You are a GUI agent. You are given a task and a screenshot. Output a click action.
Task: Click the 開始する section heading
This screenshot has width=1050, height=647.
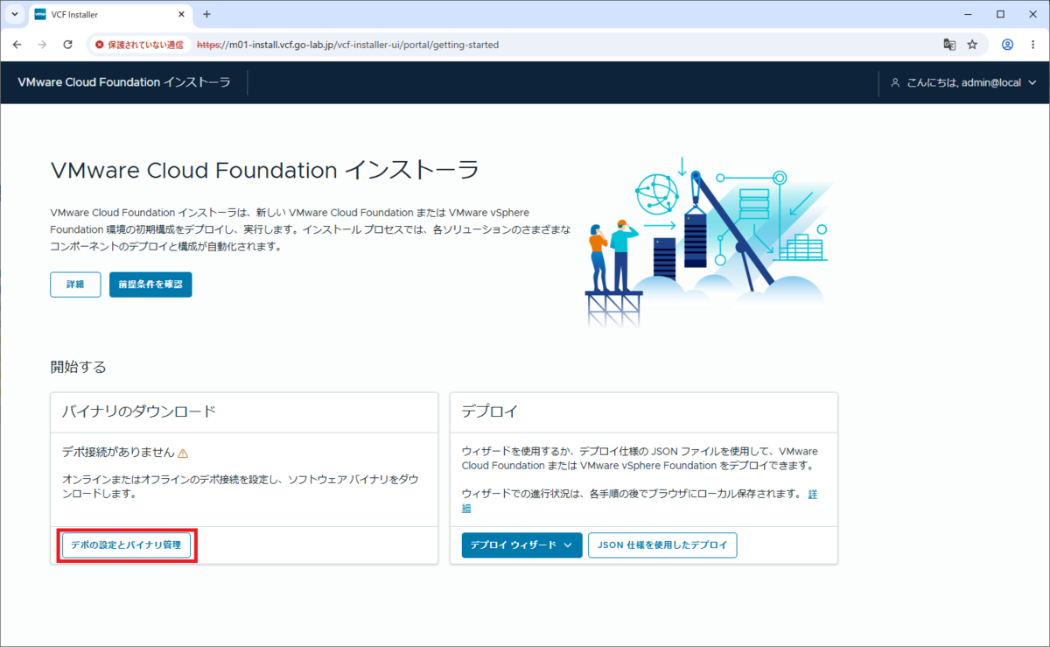[x=79, y=367]
